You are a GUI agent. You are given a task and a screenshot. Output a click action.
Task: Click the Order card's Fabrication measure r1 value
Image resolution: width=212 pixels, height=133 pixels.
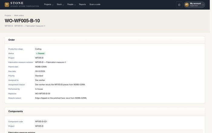tap(51, 62)
